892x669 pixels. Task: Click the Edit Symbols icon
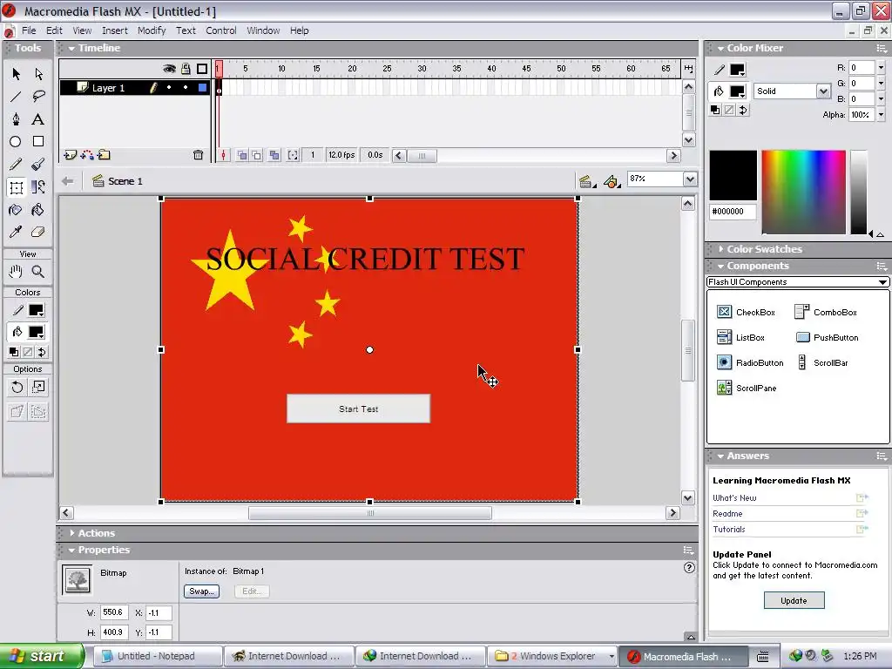tap(612, 181)
